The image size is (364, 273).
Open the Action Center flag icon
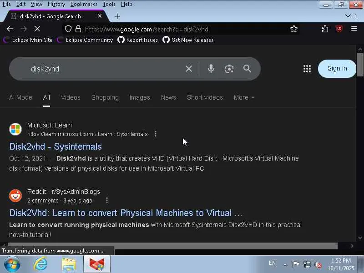point(296,264)
